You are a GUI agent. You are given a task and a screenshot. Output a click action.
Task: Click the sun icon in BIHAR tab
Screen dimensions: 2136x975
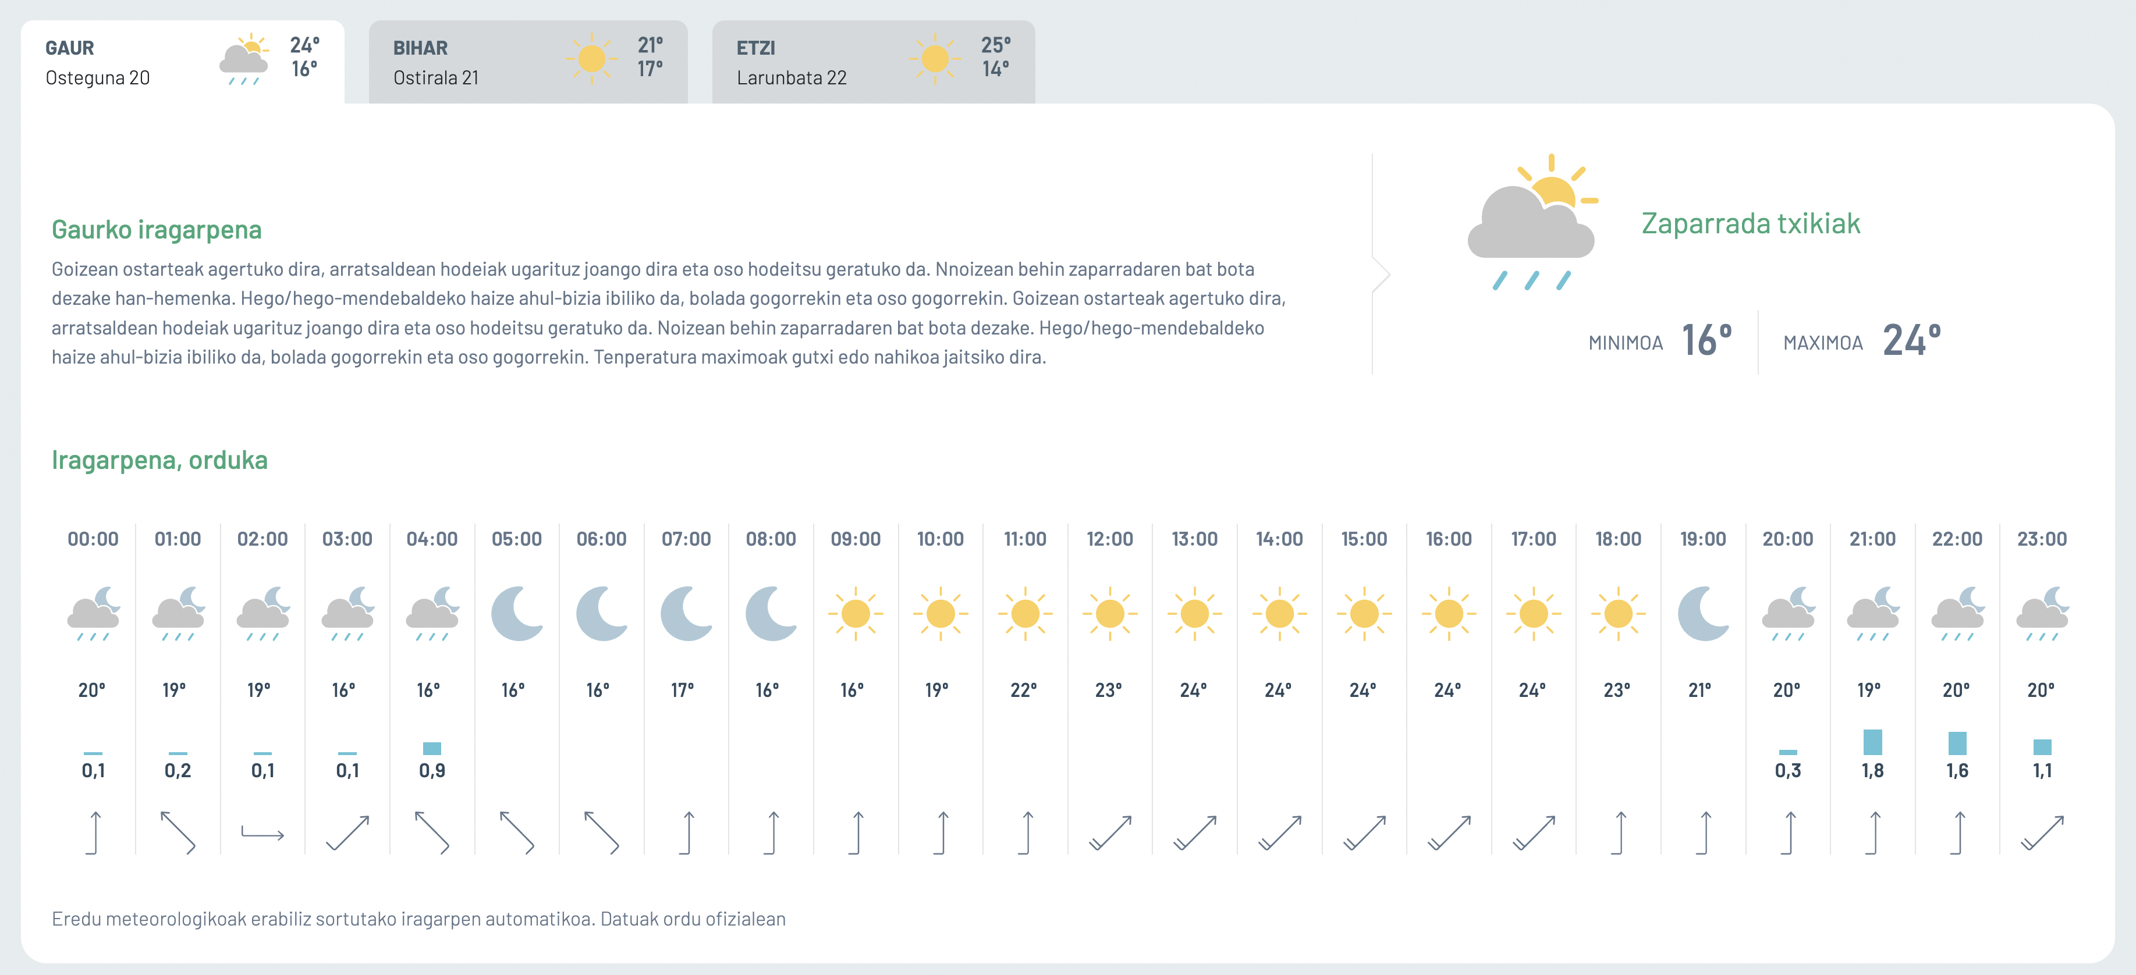592,59
